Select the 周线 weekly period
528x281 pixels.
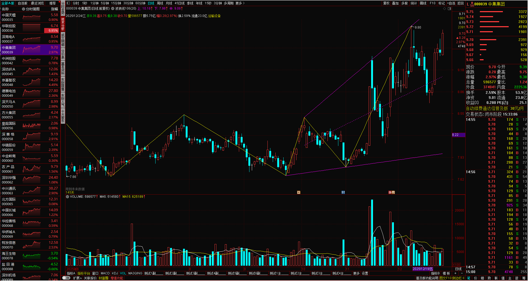(160, 3)
